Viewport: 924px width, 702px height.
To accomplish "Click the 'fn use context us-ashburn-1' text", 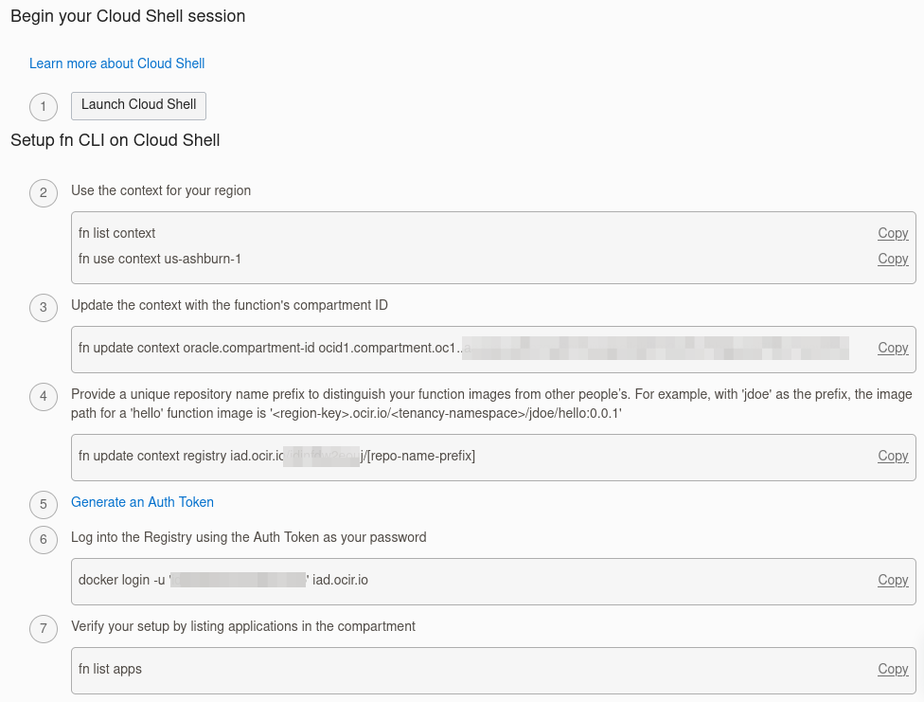I will click(160, 259).
